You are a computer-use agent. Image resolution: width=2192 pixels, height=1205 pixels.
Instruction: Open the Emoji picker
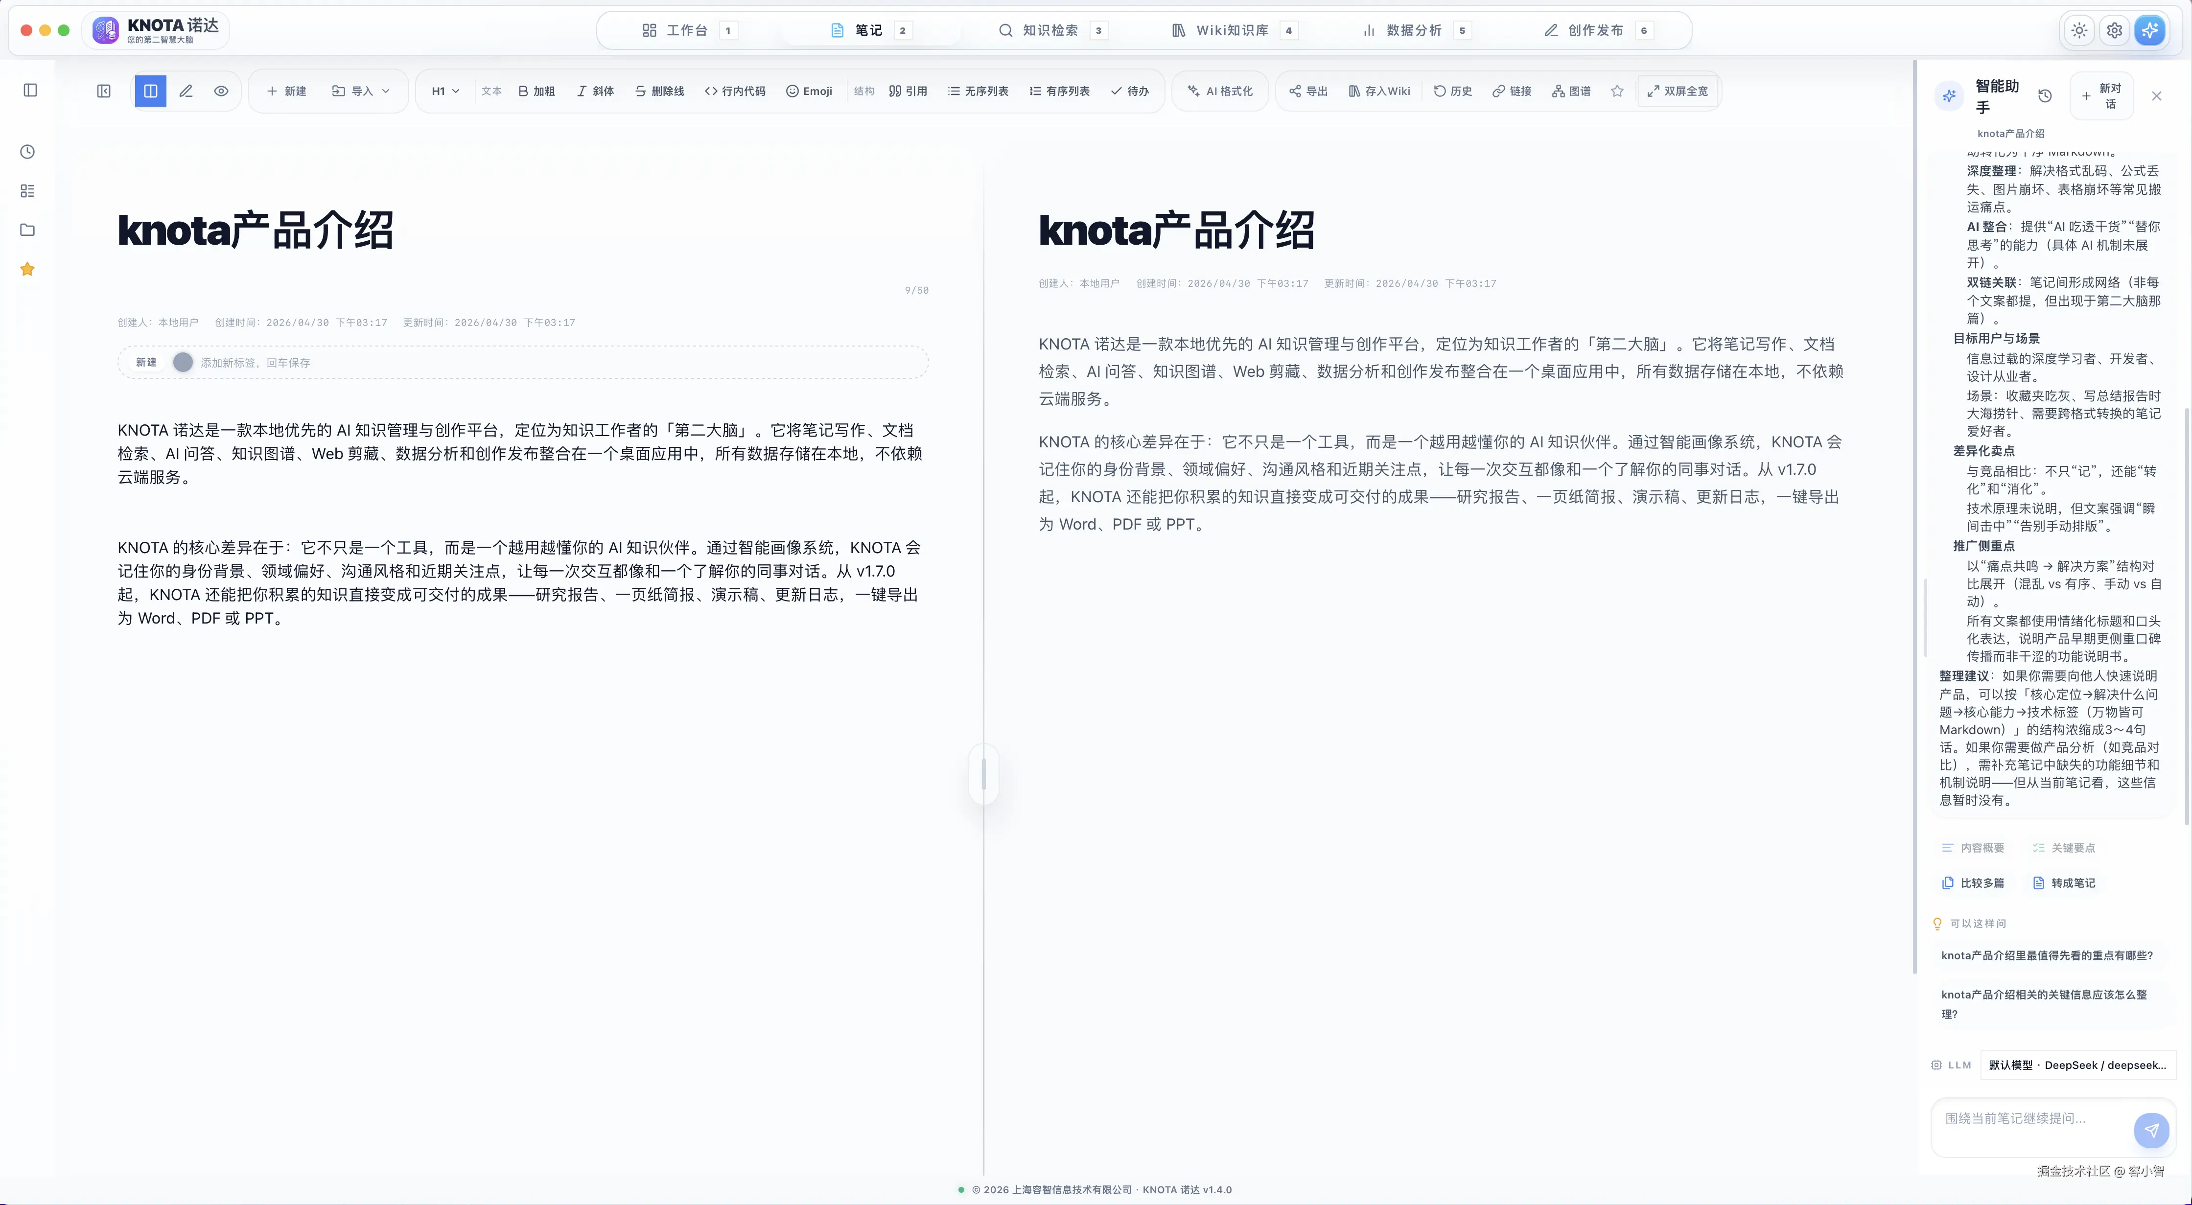[809, 91]
